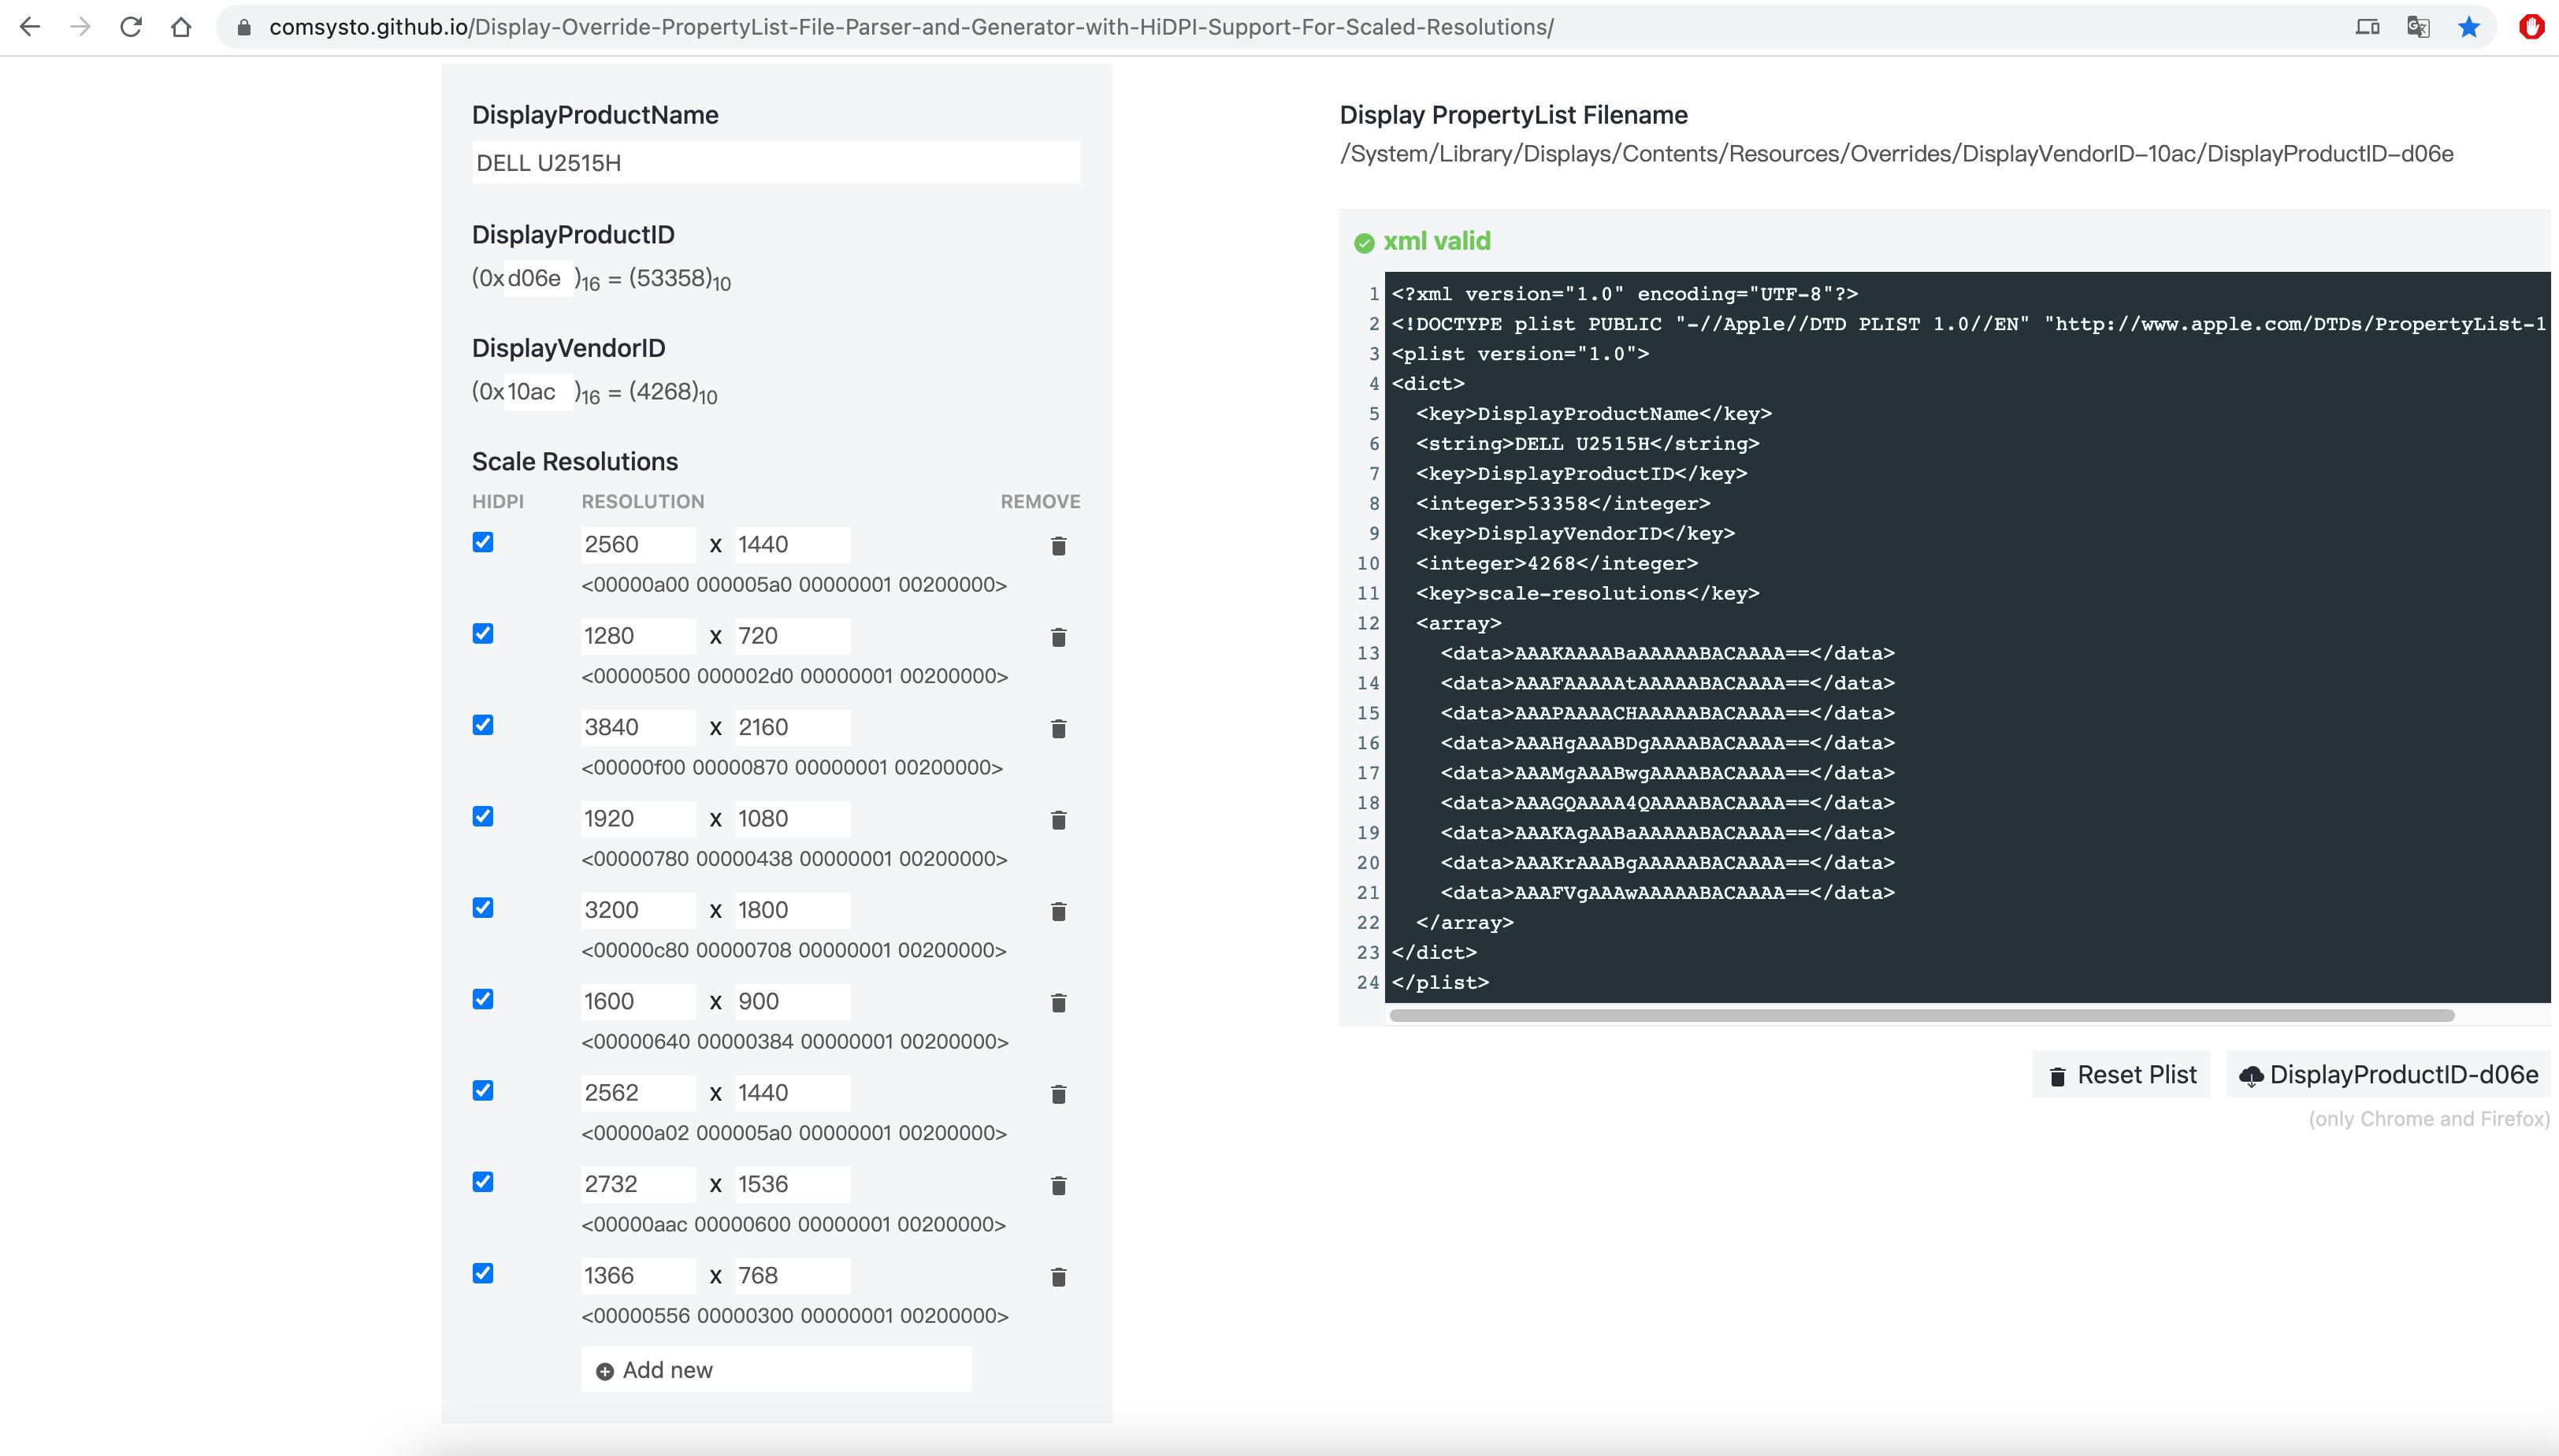2559x1456 pixels.
Task: Reload the page in the browser
Action: 130,27
